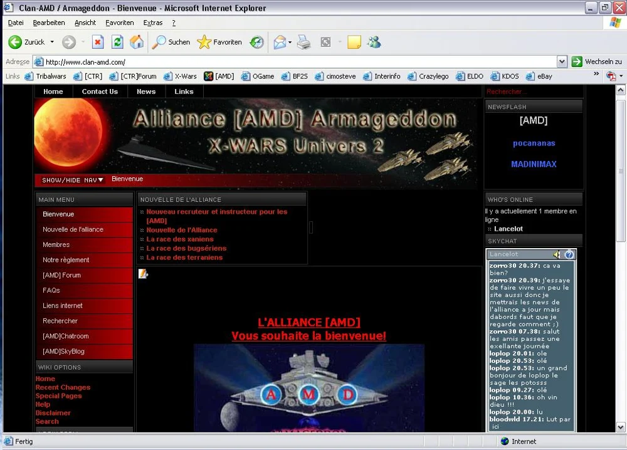Toggle SHOW/HIDE NAV navigation

(x=73, y=181)
